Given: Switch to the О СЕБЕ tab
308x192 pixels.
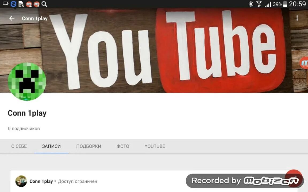Looking at the screenshot, I should click(19, 146).
